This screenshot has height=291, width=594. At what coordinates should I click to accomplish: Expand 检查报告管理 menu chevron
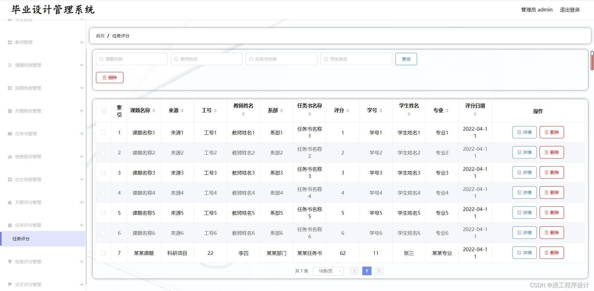(x=82, y=157)
